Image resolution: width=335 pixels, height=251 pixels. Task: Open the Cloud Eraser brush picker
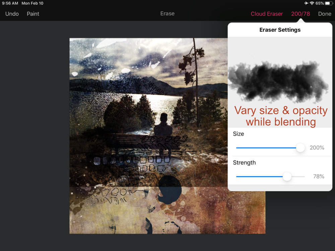click(x=267, y=14)
